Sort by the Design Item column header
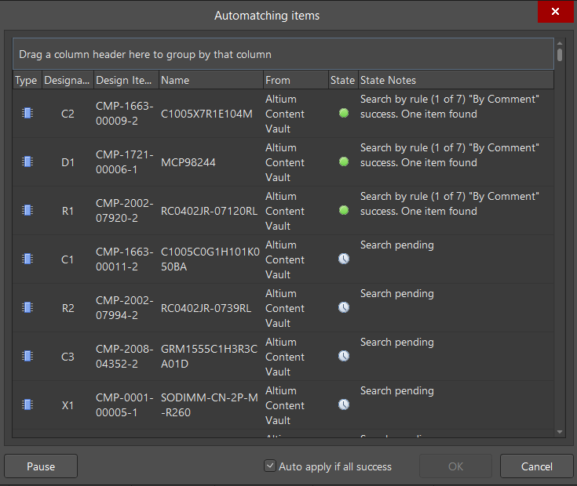Screen dimensions: 577x486 pyautogui.click(x=126, y=80)
